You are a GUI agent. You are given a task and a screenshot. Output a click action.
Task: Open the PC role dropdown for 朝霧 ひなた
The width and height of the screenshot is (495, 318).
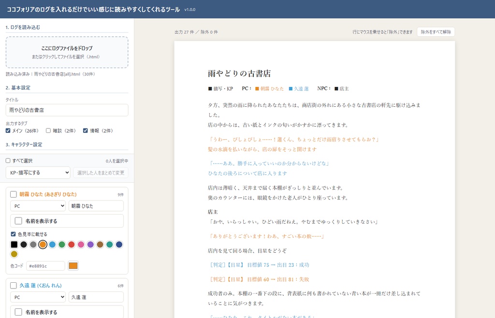tap(38, 206)
